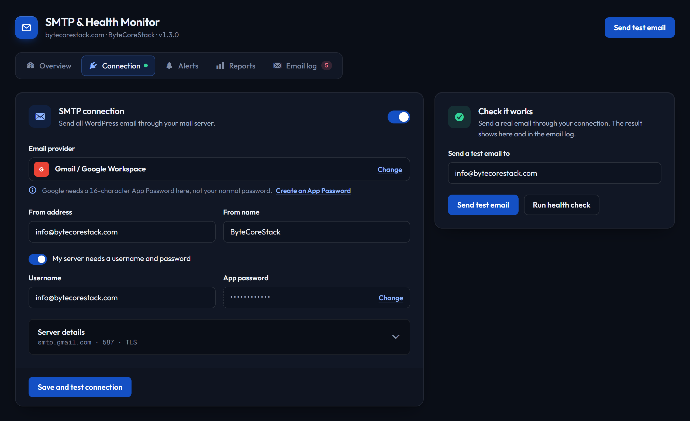Click the 'App password' label
The height and width of the screenshot is (421, 690).
coord(246,278)
